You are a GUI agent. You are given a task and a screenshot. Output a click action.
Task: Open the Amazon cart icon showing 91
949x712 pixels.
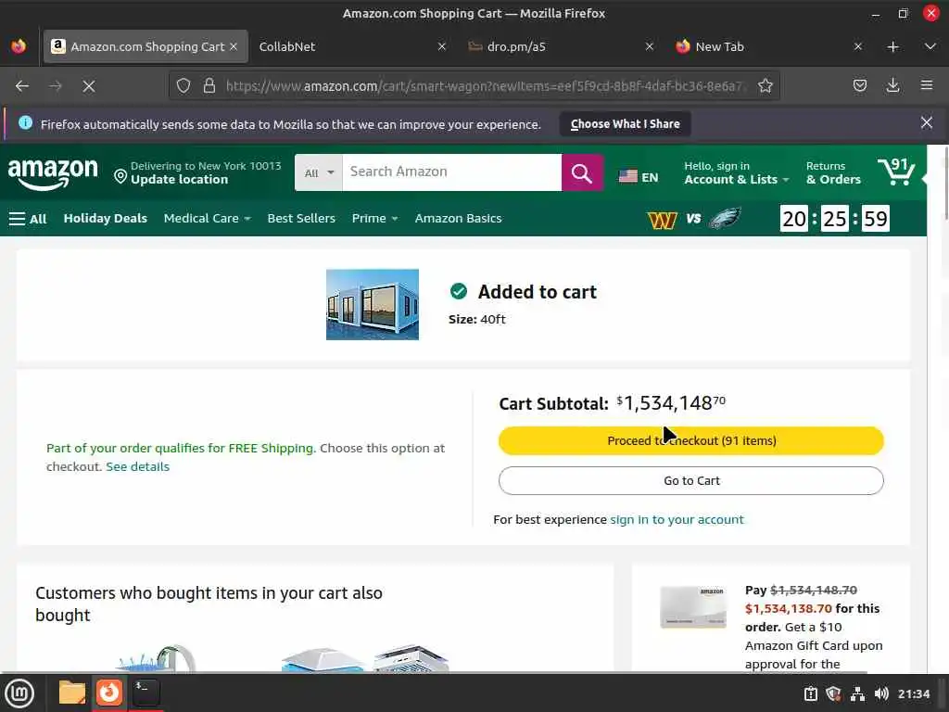(896, 172)
